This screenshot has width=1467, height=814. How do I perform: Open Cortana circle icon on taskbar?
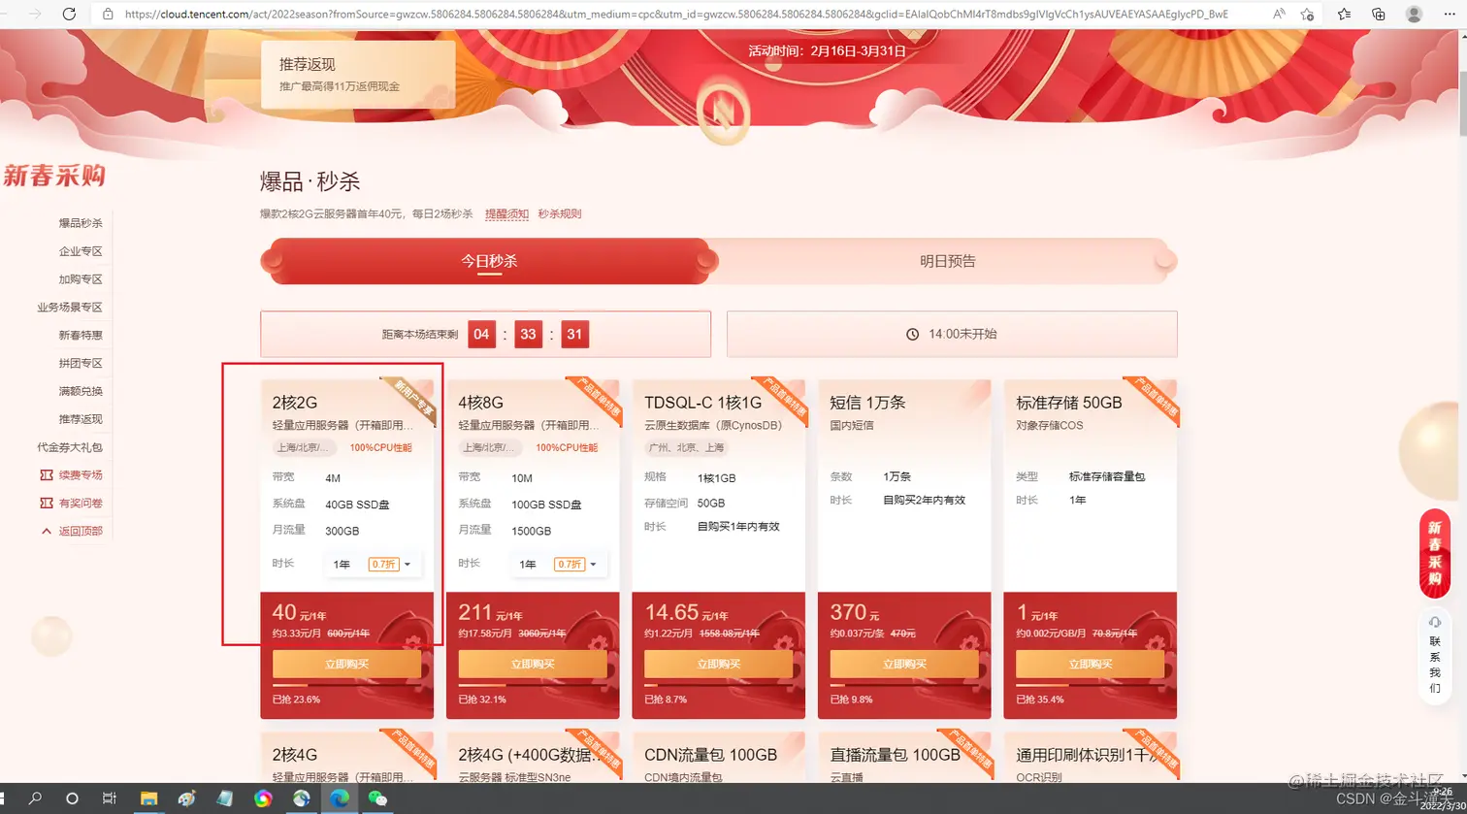coord(72,798)
